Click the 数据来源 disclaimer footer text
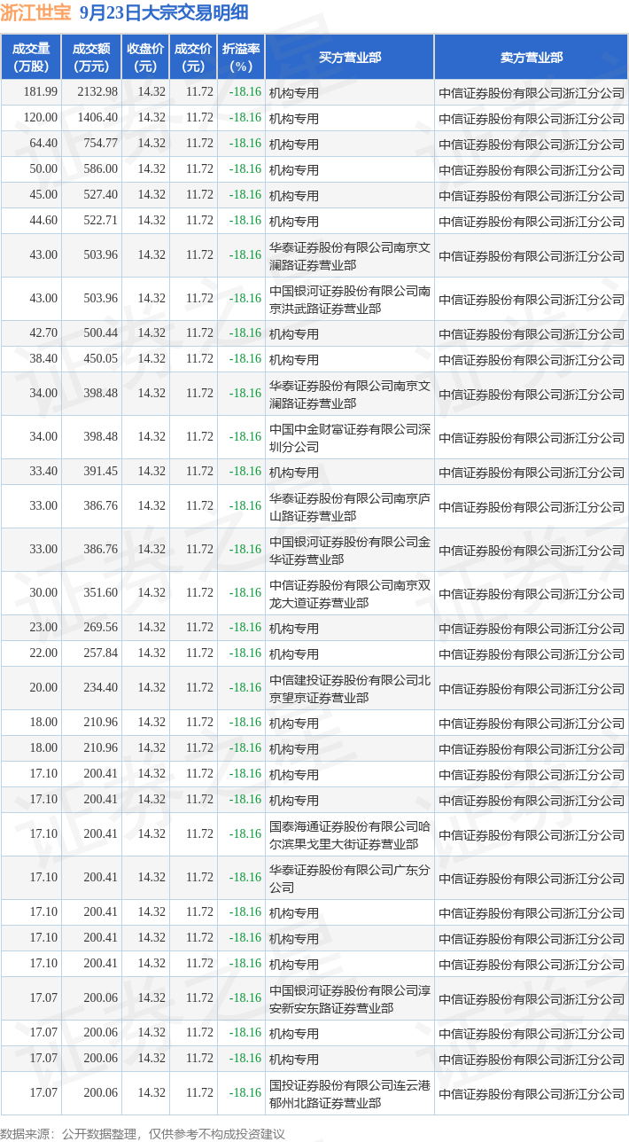629x1142 pixels. tap(143, 1134)
